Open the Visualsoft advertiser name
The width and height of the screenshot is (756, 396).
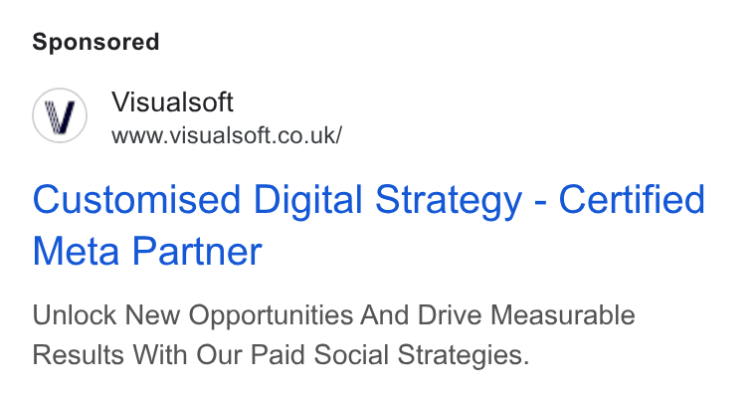coord(173,101)
